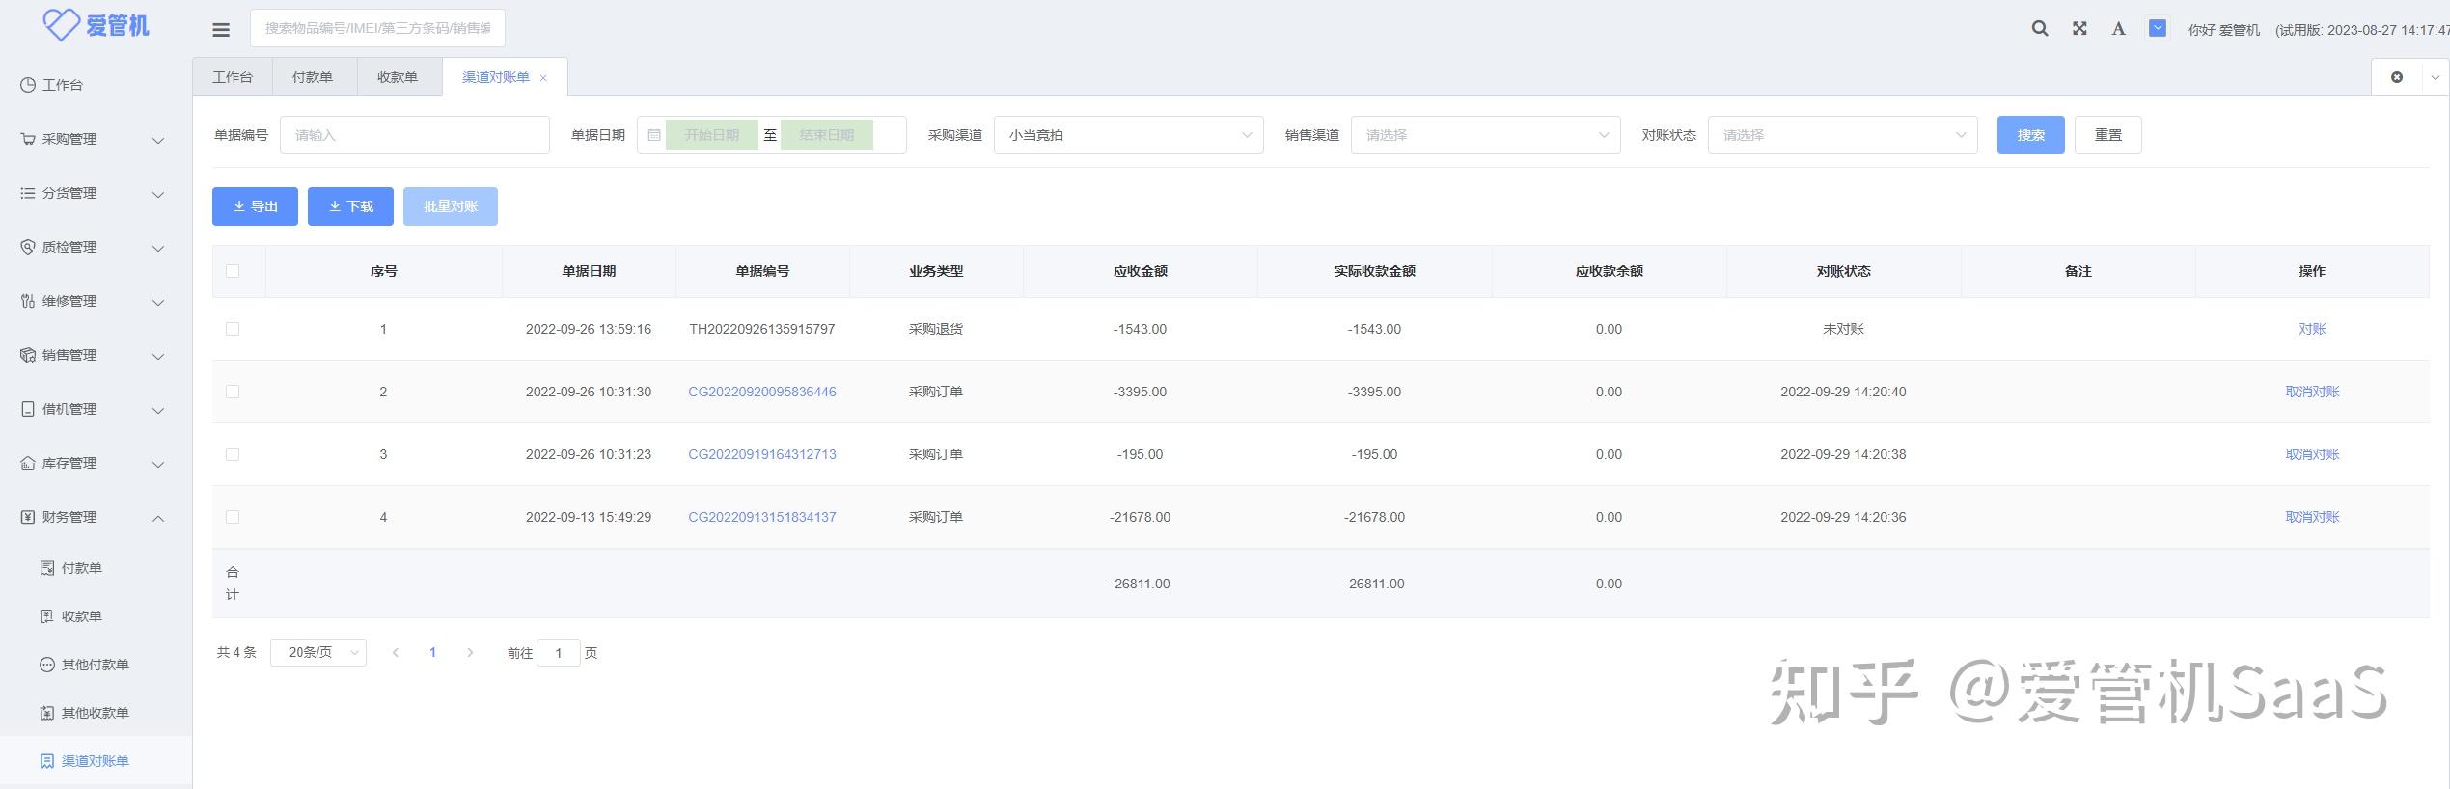This screenshot has height=789, width=2450.
Task: Toggle the sidebar hamburger menu
Action: tap(221, 29)
